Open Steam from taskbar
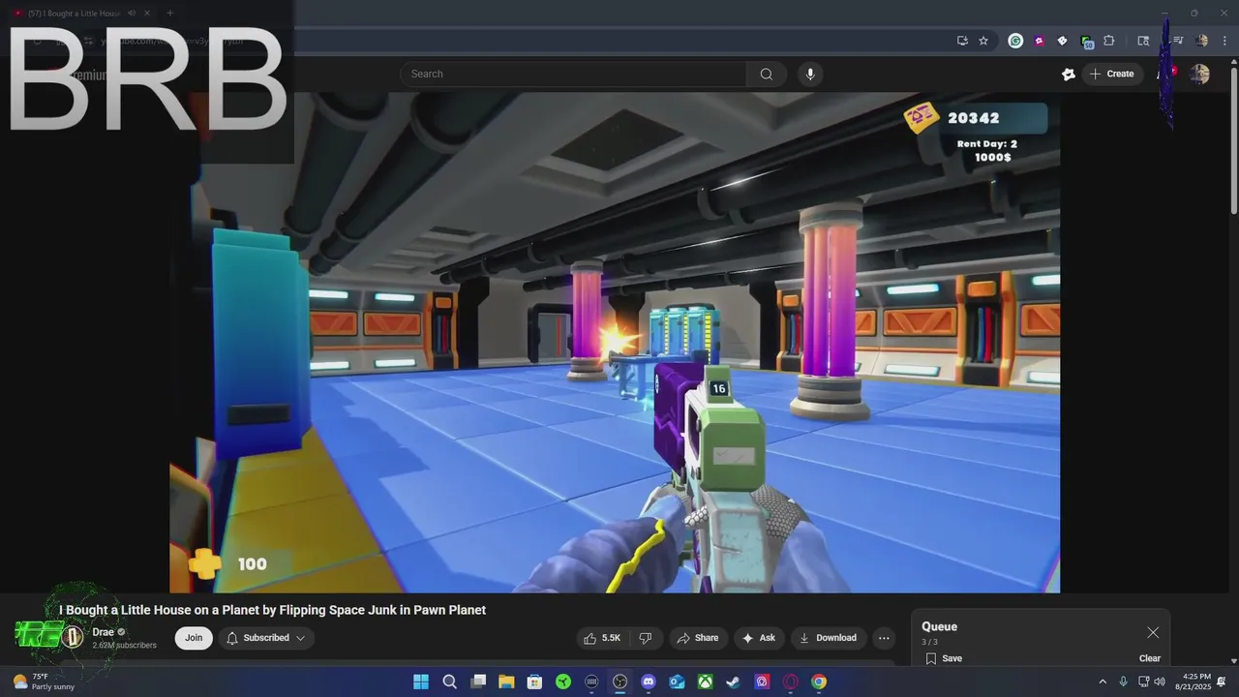This screenshot has height=697, width=1239. point(734,682)
